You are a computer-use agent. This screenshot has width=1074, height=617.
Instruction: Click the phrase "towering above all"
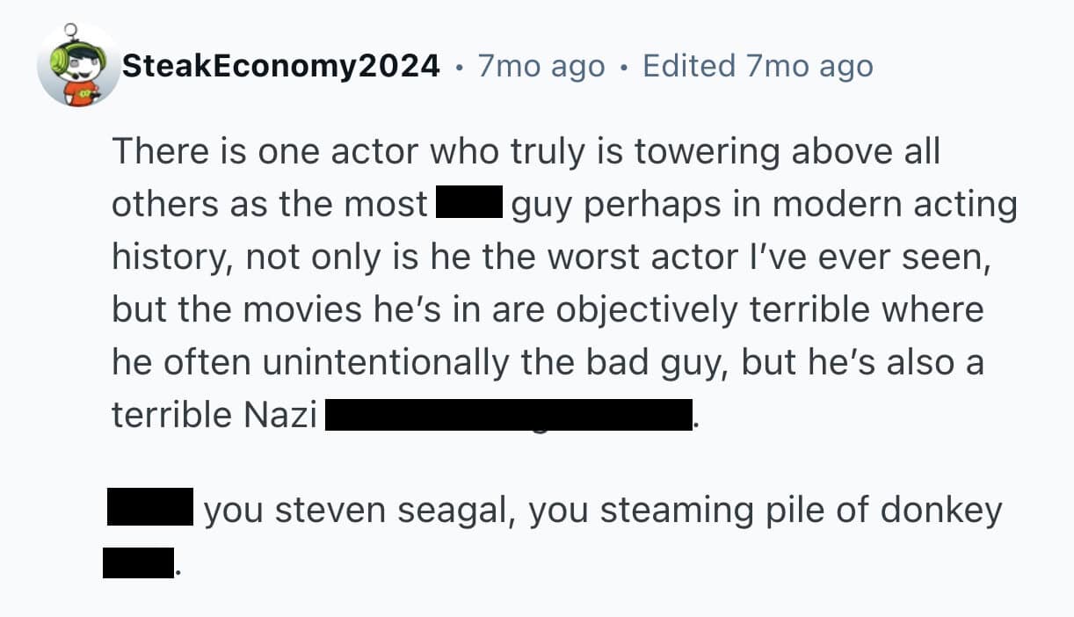click(x=787, y=152)
